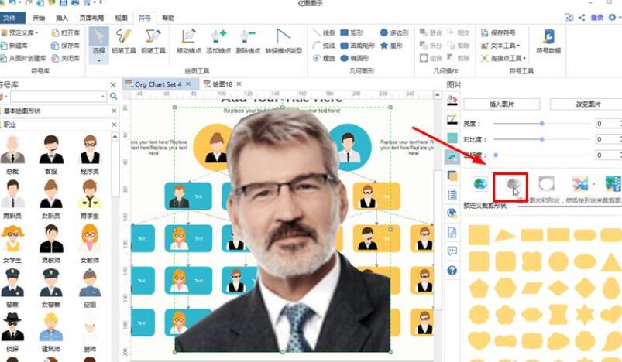
Task: Adjust the 对比度 contrast slider
Action: (x=542, y=139)
